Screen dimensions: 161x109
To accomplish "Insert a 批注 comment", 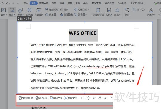I will click(127, 12).
